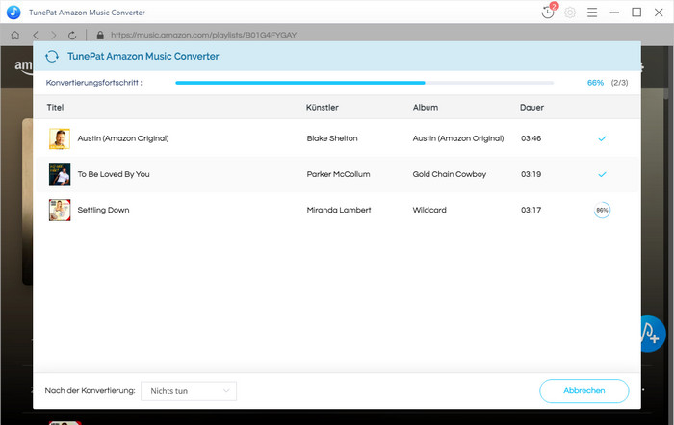Screen dimensions: 674x425
Task: Click the Konvertierungsfortschritt label
Action: (x=93, y=83)
